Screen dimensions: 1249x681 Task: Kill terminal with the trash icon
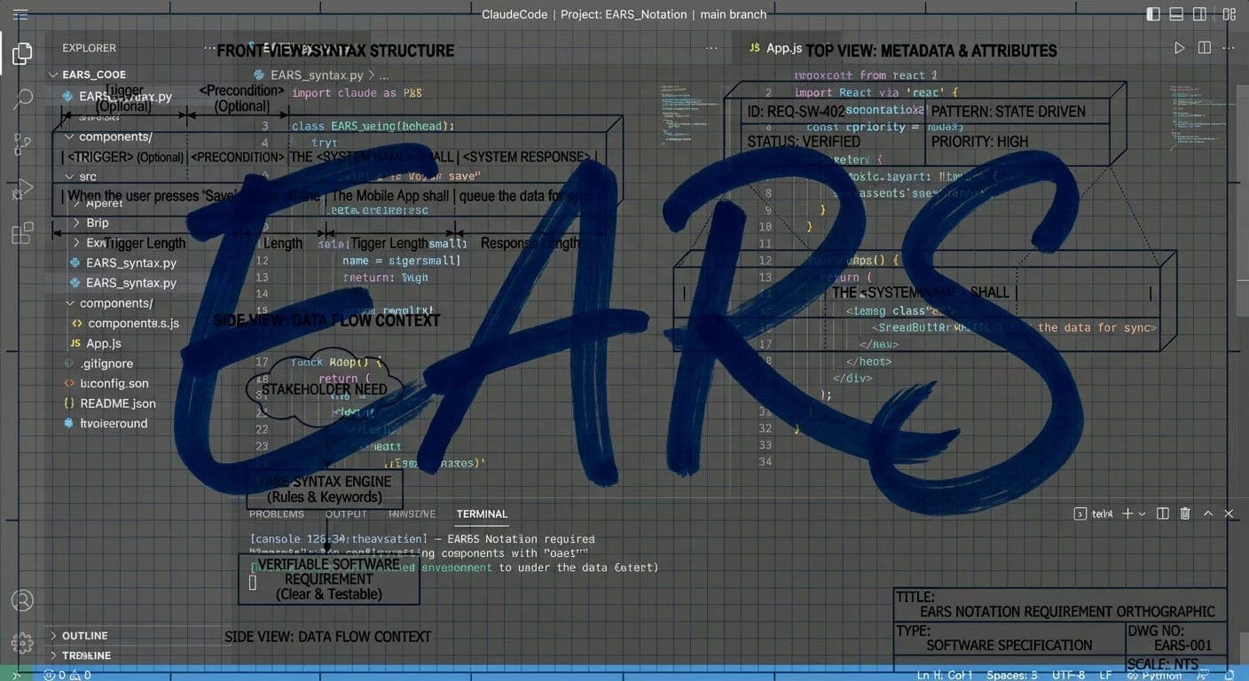pyautogui.click(x=1185, y=513)
